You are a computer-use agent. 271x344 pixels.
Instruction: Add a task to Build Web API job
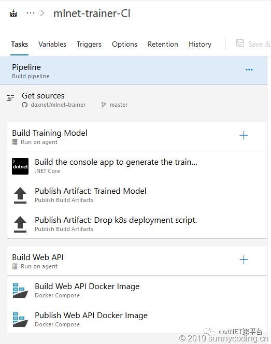pyautogui.click(x=244, y=260)
